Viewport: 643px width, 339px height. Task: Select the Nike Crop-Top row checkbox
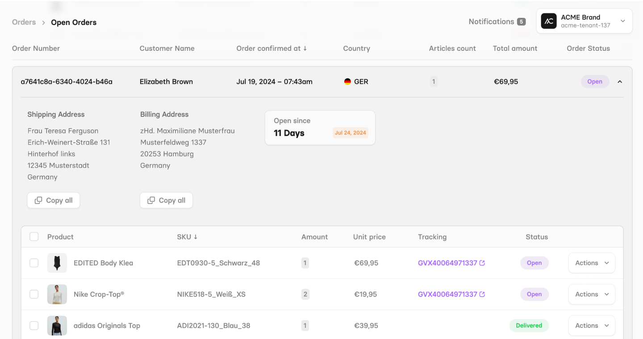click(34, 294)
